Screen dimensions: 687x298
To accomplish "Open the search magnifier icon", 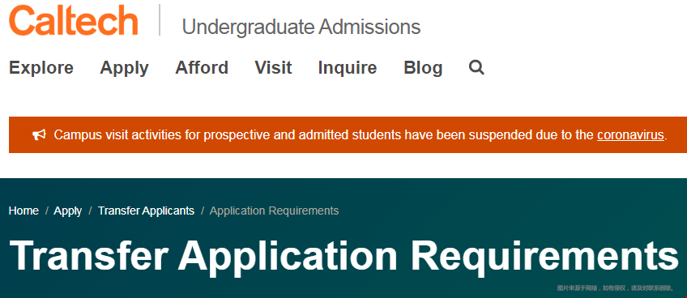I will [x=476, y=67].
